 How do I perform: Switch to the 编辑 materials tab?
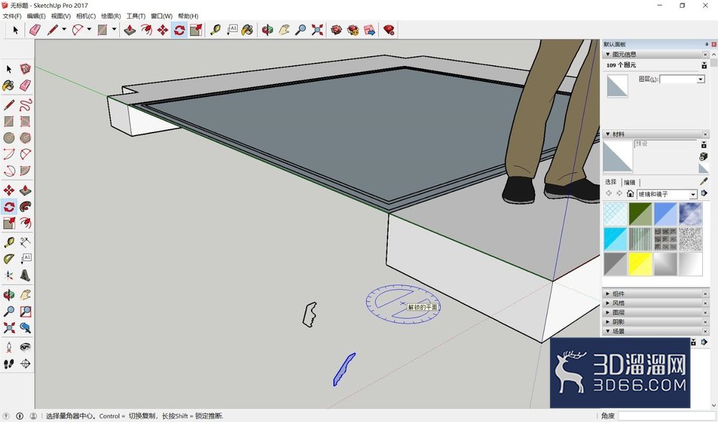click(x=630, y=182)
